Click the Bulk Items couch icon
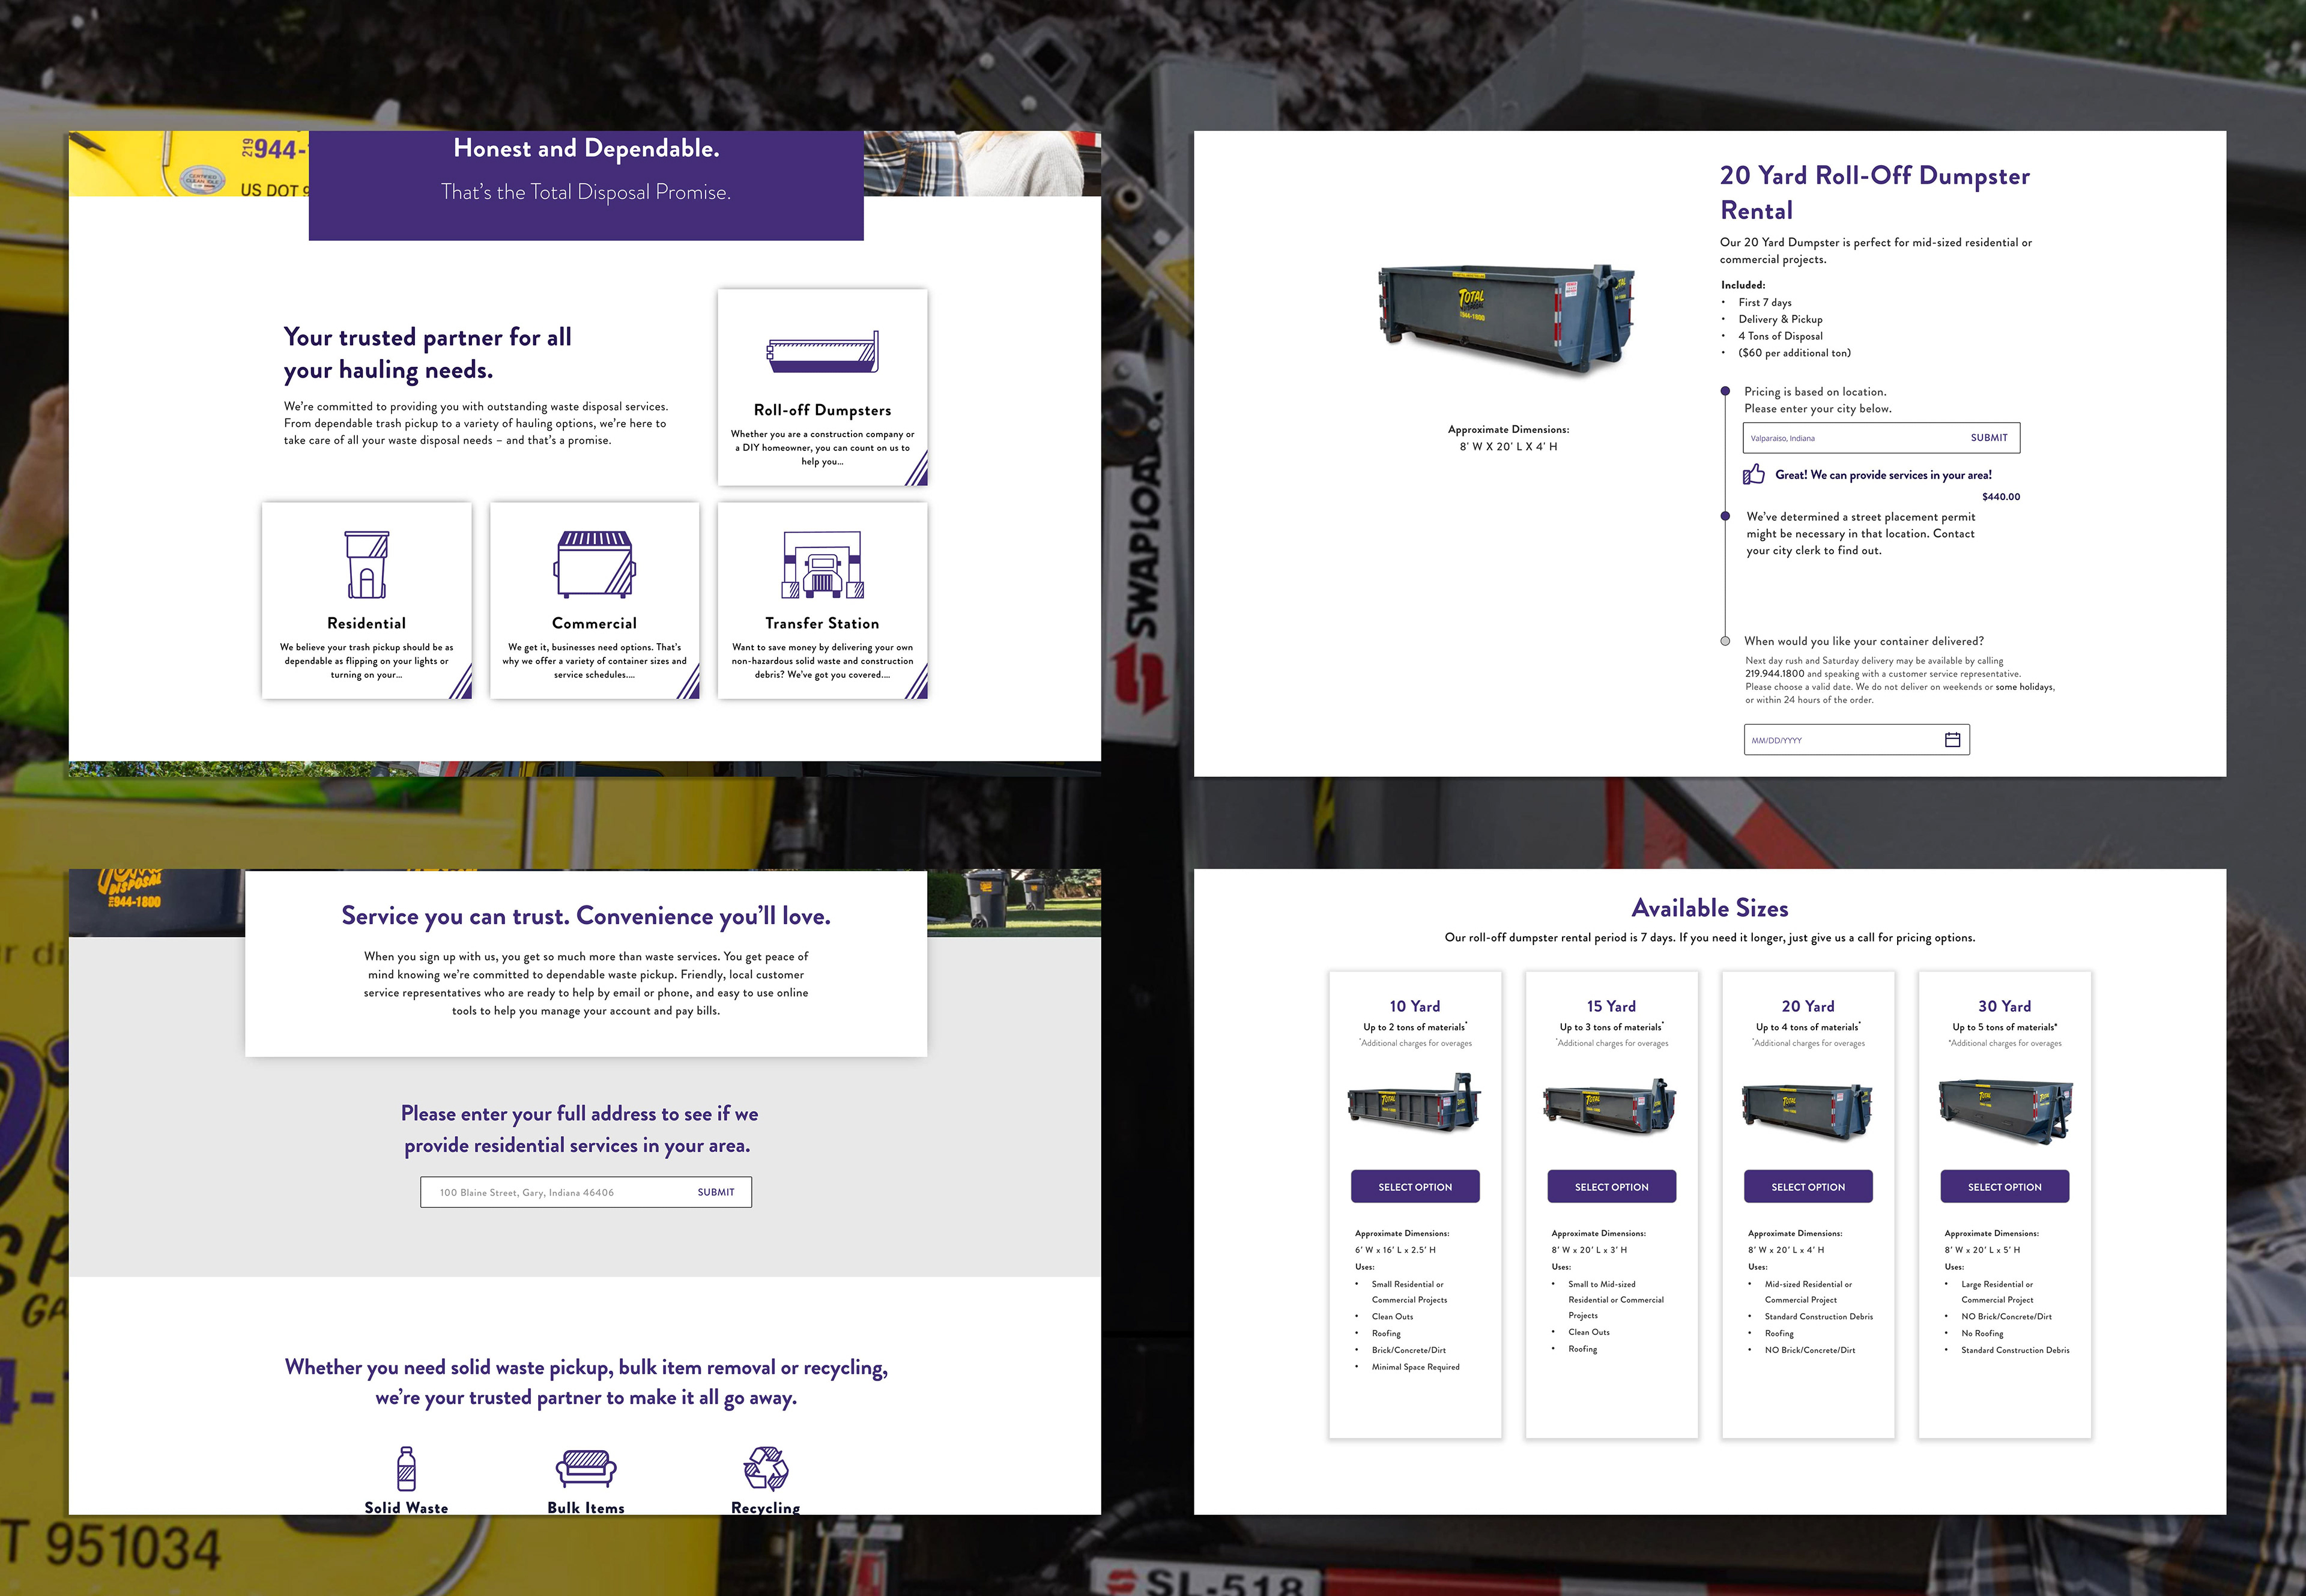The width and height of the screenshot is (2306, 1596). point(586,1468)
